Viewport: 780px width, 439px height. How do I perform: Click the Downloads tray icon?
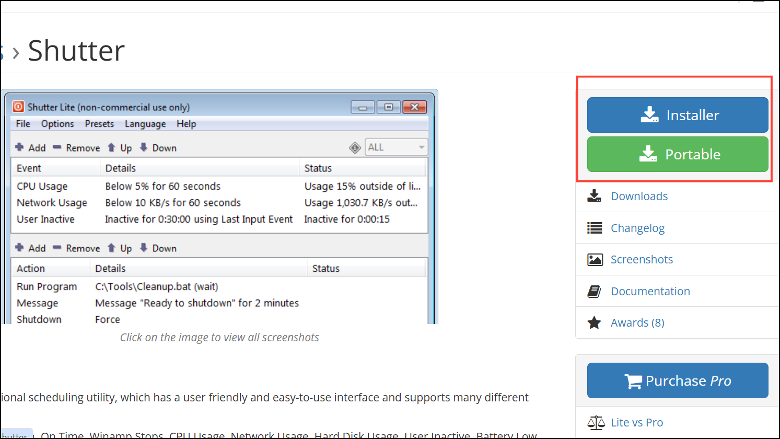pos(595,196)
